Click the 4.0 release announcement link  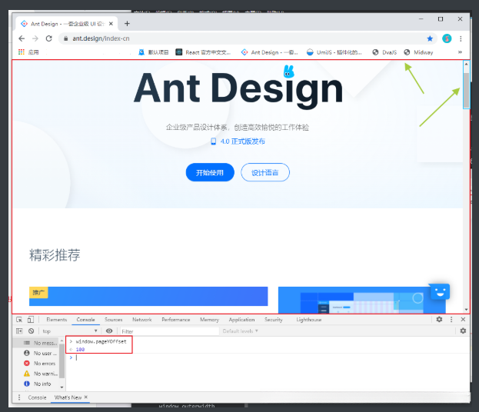pyautogui.click(x=238, y=141)
